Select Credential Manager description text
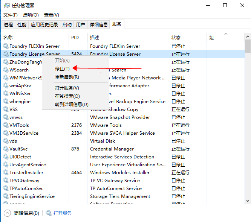The width and height of the screenshot is (251, 222). [x=112, y=149]
